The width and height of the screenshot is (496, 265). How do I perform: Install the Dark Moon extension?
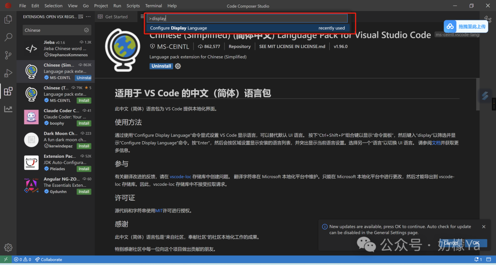84,146
